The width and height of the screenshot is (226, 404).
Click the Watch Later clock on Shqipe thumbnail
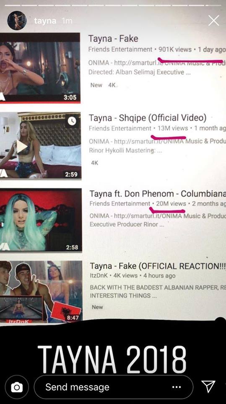coord(72,121)
